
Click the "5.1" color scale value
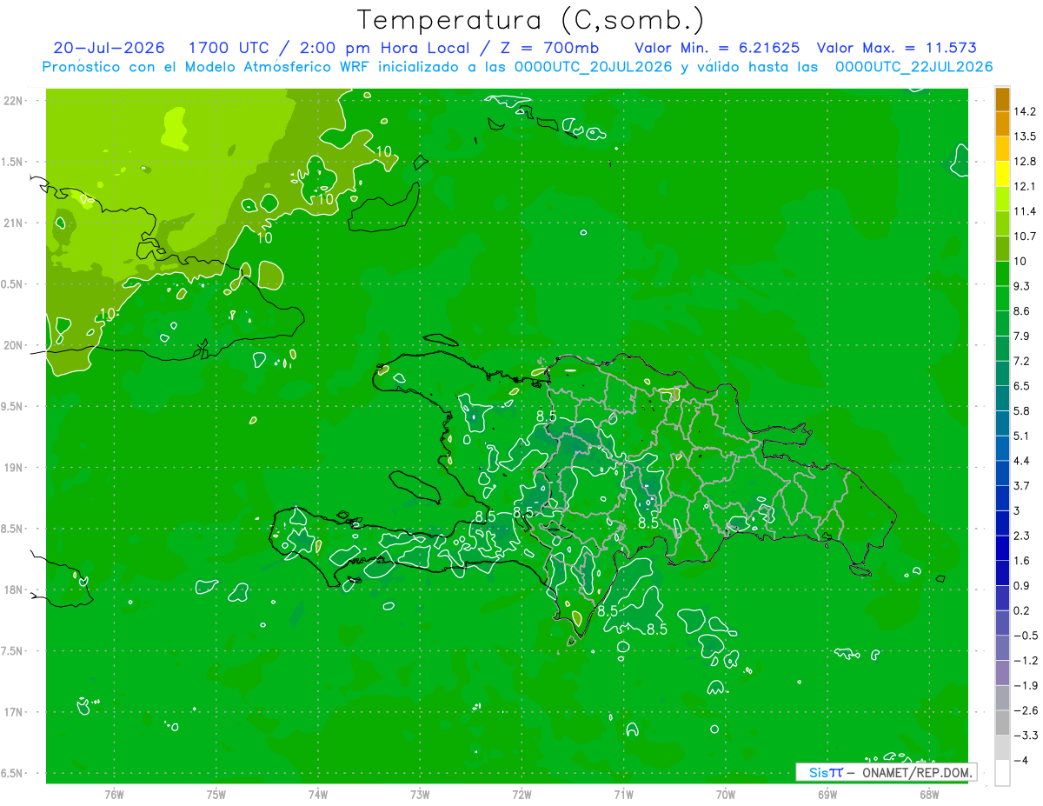pyautogui.click(x=1022, y=436)
